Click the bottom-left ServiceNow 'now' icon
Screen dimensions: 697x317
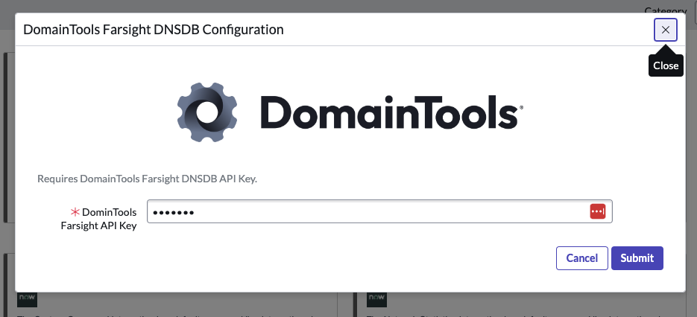27,299
